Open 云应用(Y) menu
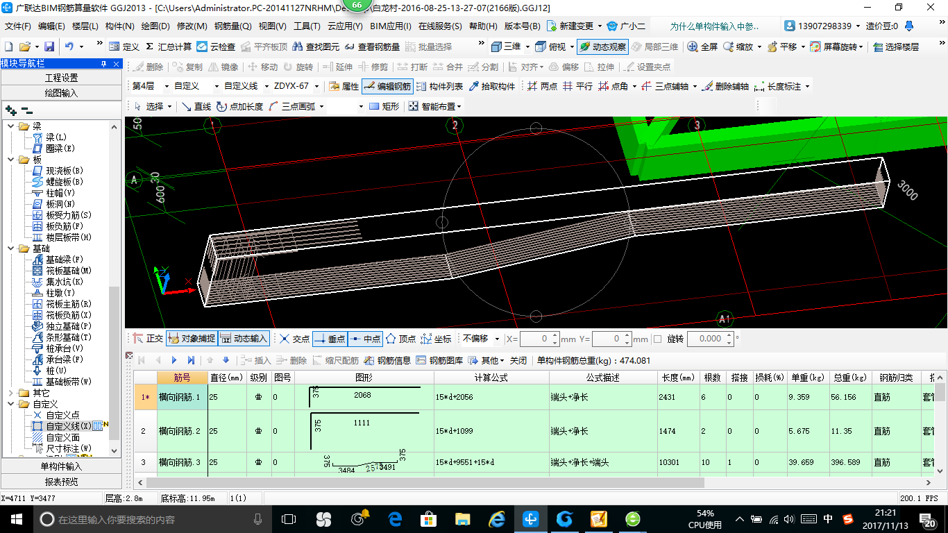The height and width of the screenshot is (533, 948). [345, 26]
